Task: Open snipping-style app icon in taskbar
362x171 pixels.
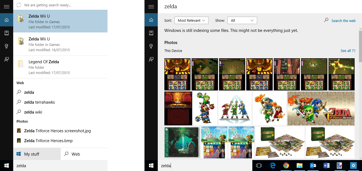Action: pyautogui.click(x=340, y=166)
